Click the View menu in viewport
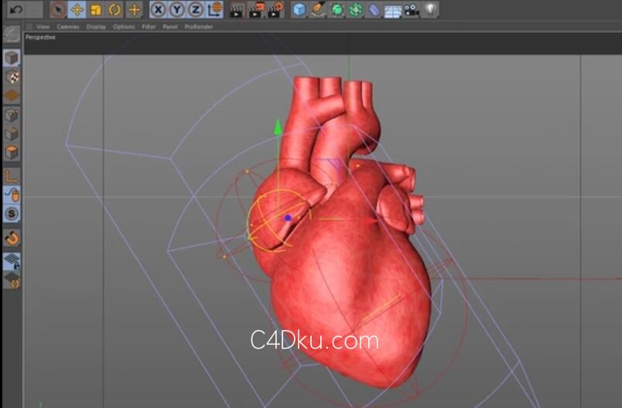The image size is (622, 408). pyautogui.click(x=43, y=26)
